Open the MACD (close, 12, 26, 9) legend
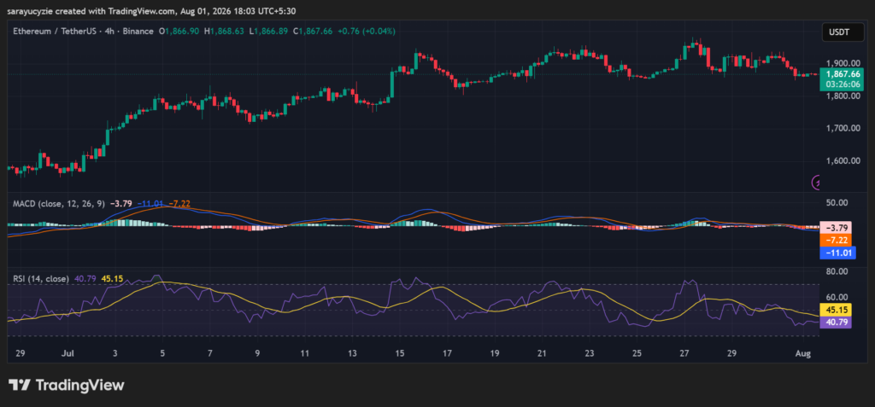The height and width of the screenshot is (407, 875). coord(59,203)
